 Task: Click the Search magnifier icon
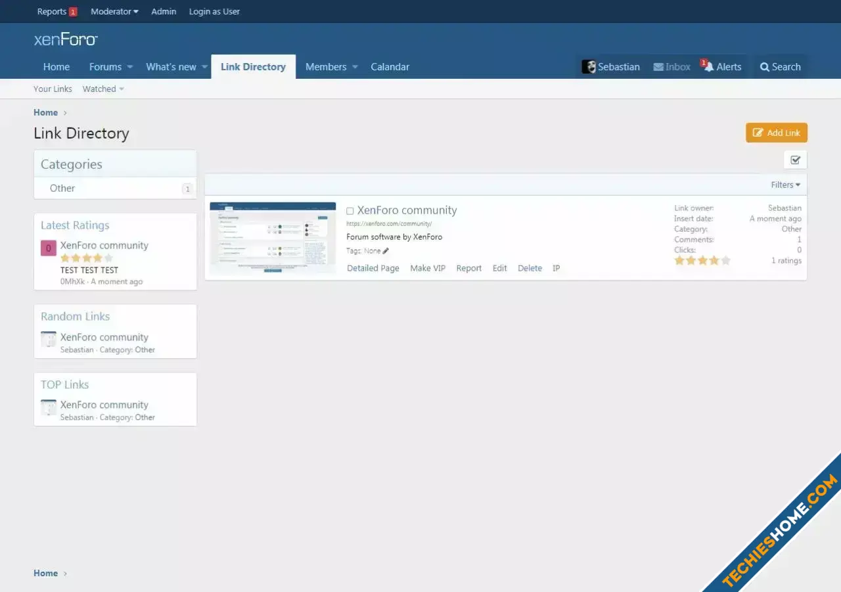click(x=765, y=67)
